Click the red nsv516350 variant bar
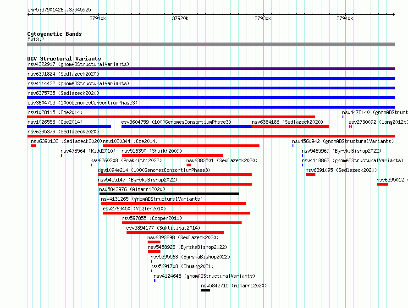408x308 pixels. pos(172,155)
